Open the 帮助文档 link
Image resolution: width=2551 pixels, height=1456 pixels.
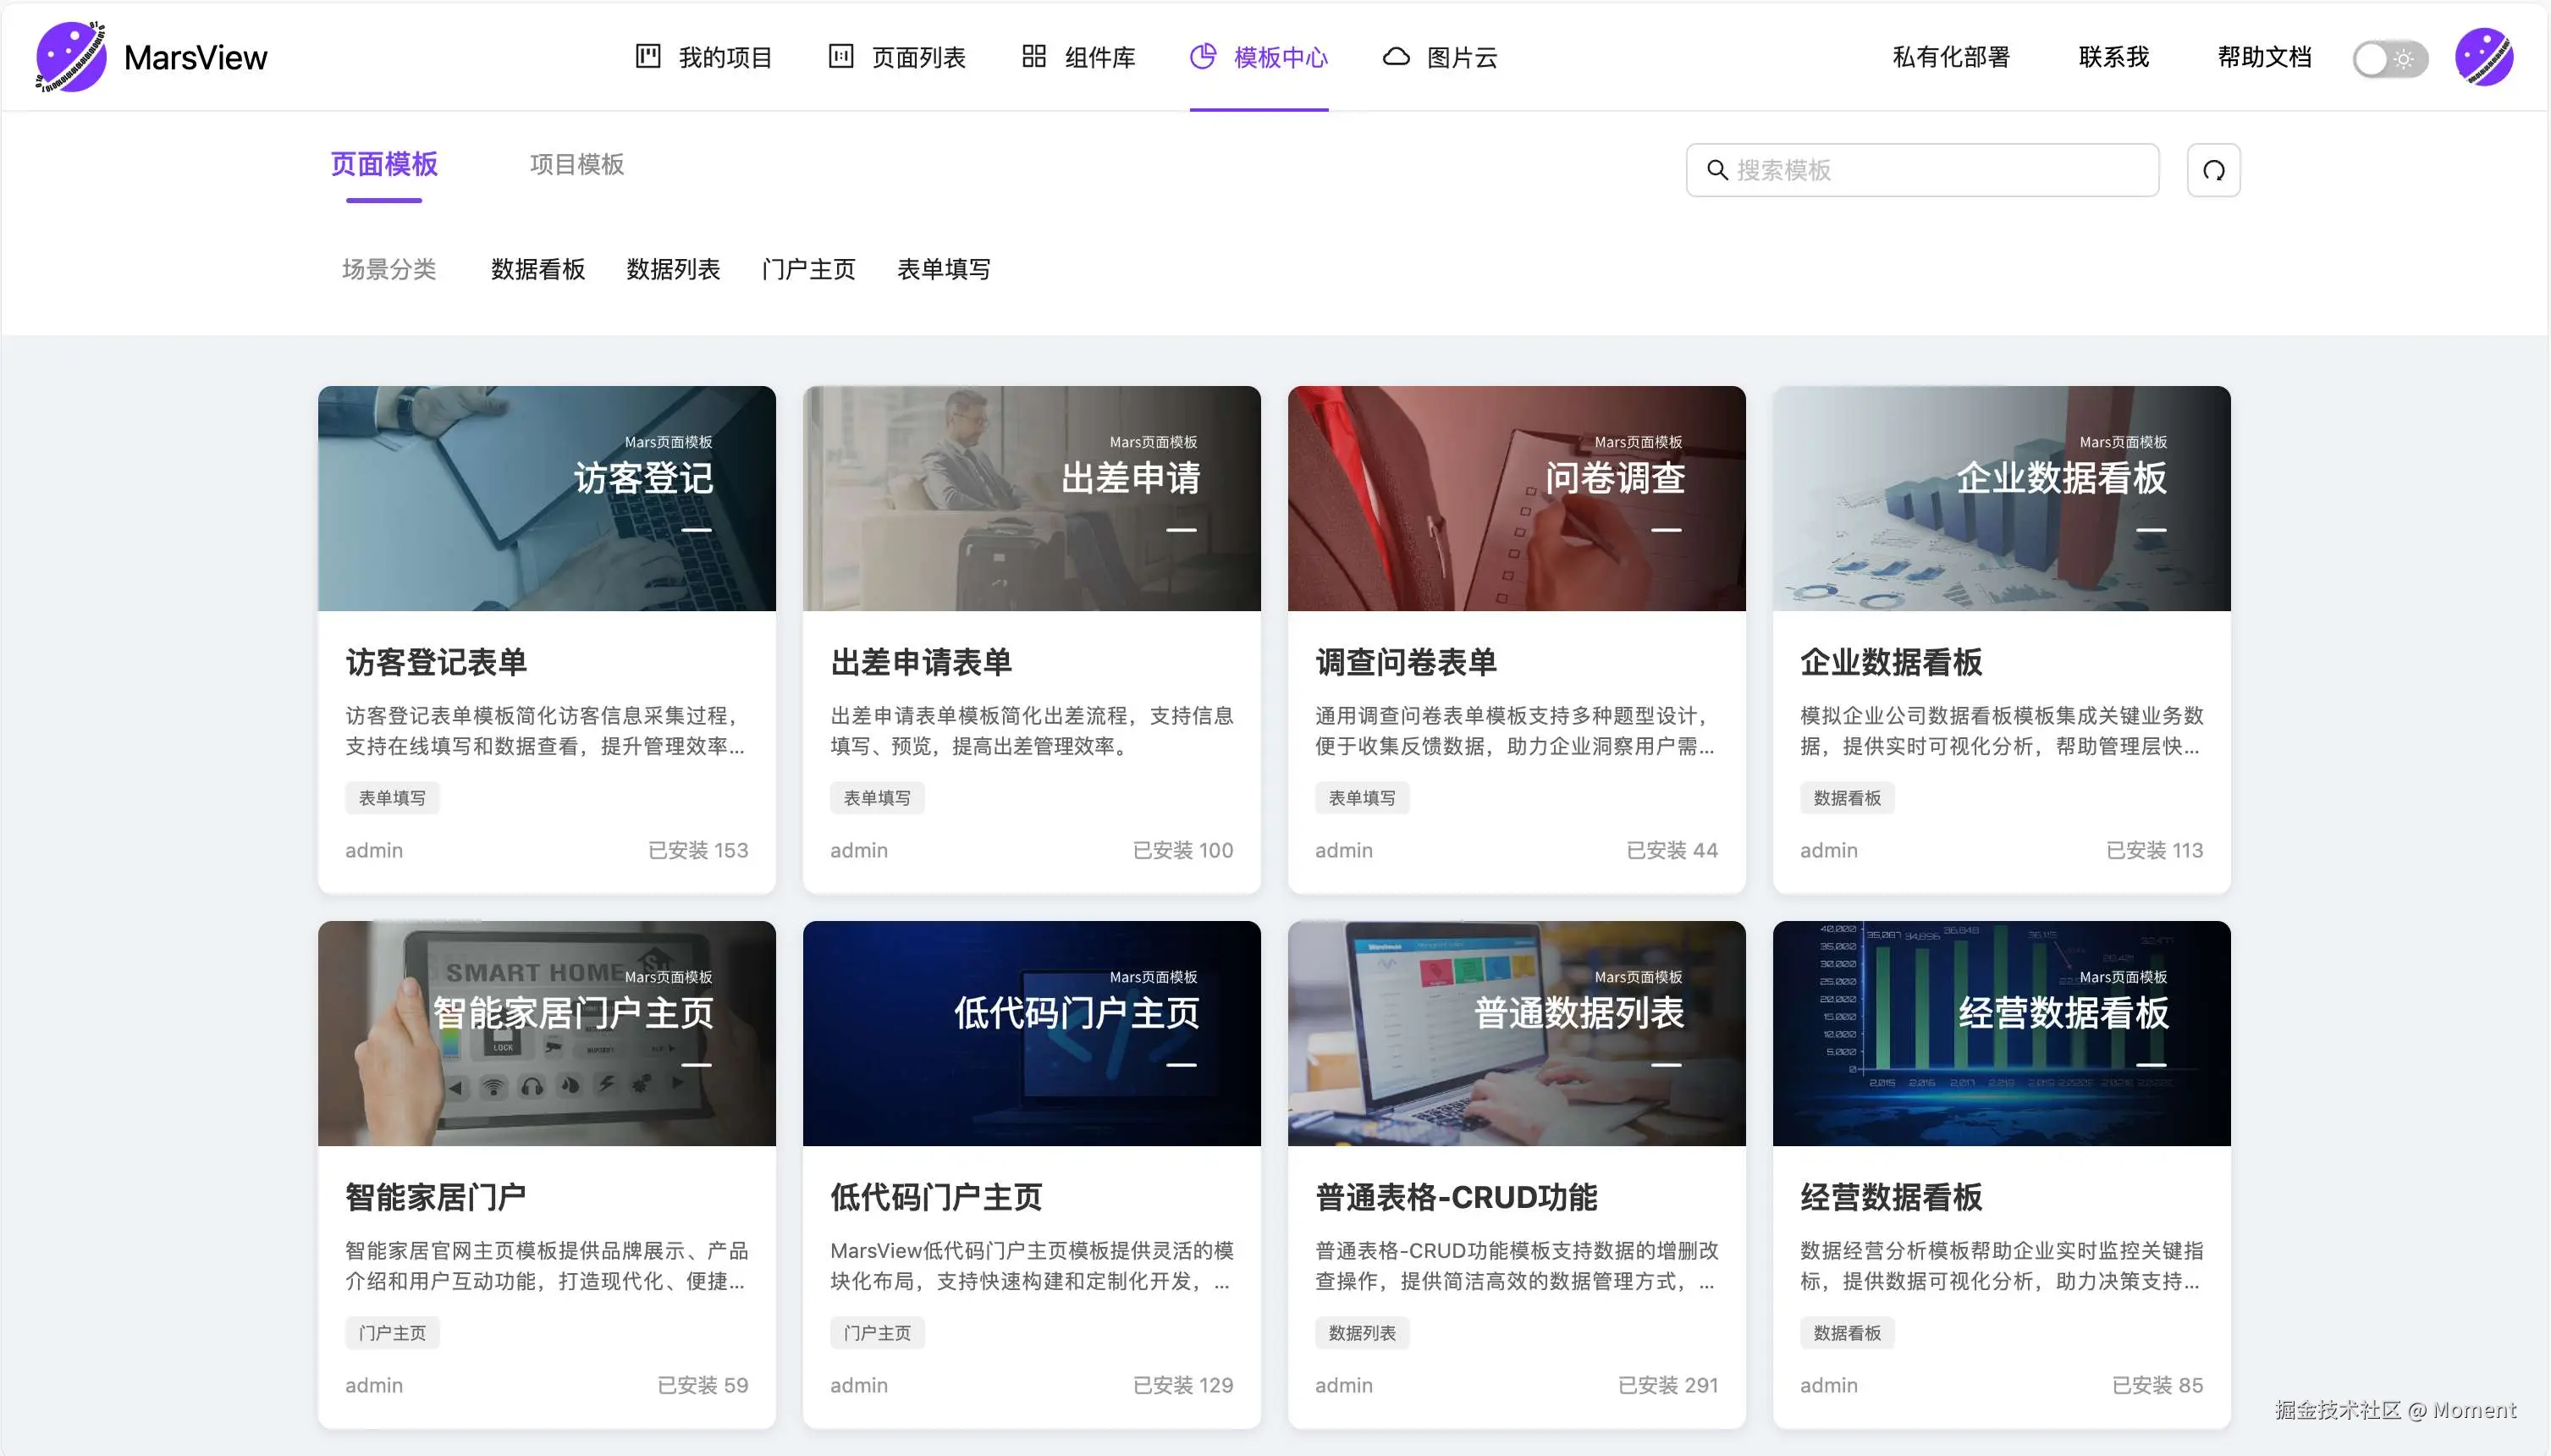pyautogui.click(x=2264, y=57)
